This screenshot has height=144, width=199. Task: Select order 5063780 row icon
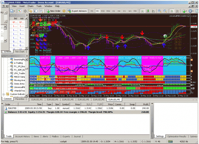pyautogui.click(x=6, y=108)
